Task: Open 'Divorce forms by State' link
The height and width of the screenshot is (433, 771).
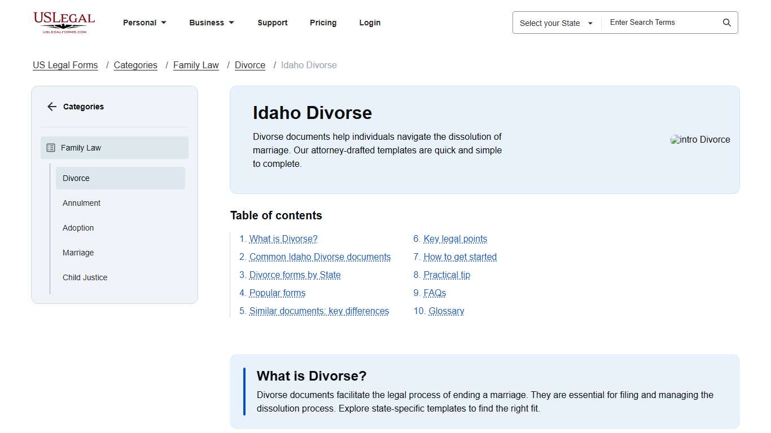Action: [295, 275]
